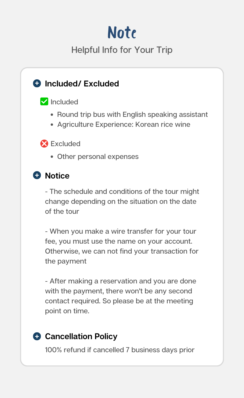Click the Round trip bus bullet item
Viewport: 244px width, 398px height.
(132, 114)
